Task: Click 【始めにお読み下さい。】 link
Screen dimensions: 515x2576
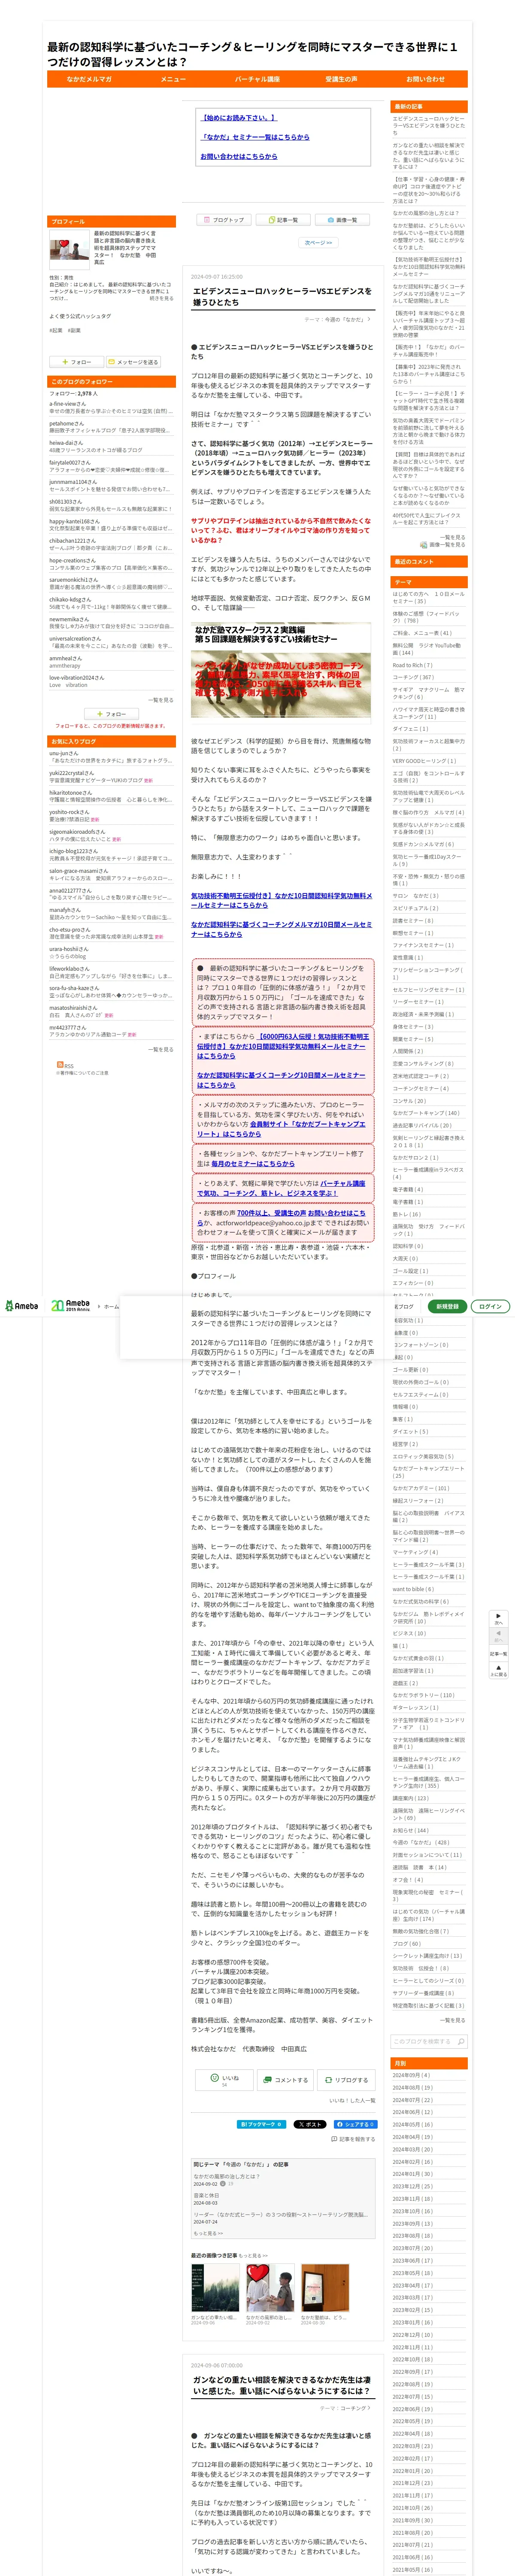Action: (239, 118)
